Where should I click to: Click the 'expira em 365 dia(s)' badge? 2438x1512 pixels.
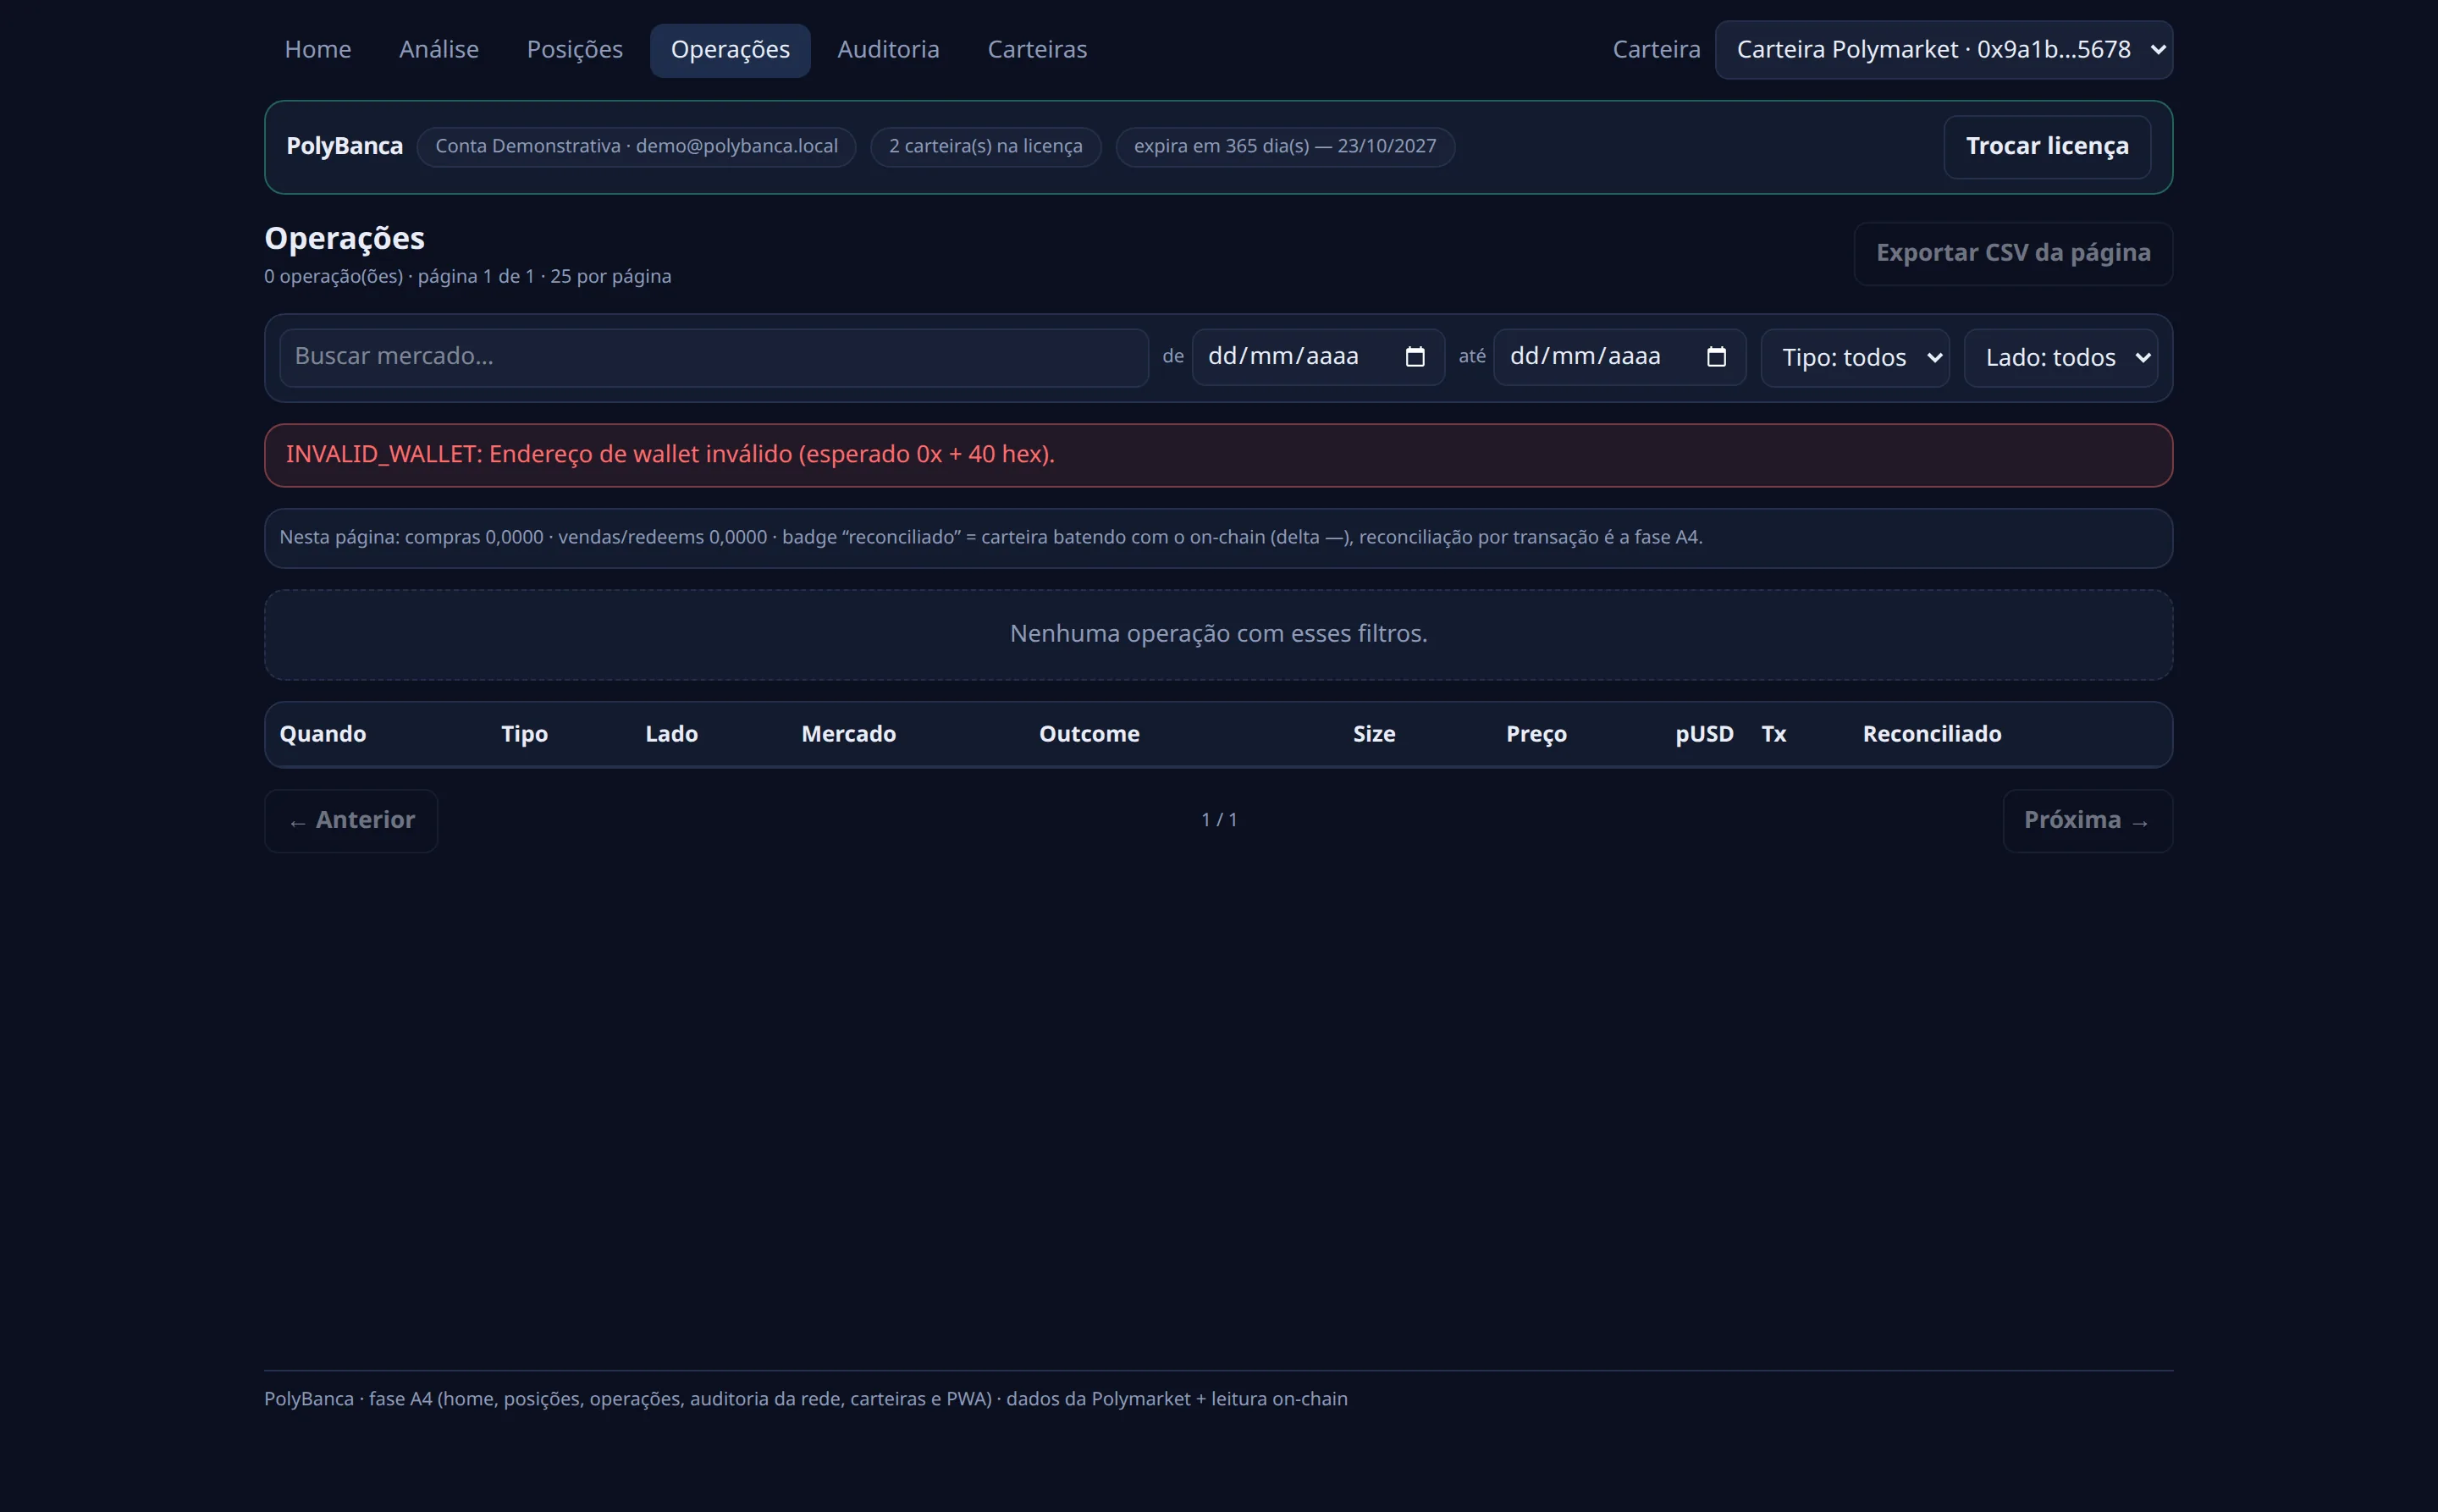coord(1285,147)
